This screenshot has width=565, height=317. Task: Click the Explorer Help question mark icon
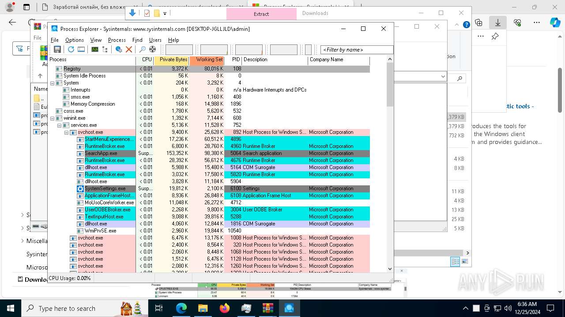[466, 25]
